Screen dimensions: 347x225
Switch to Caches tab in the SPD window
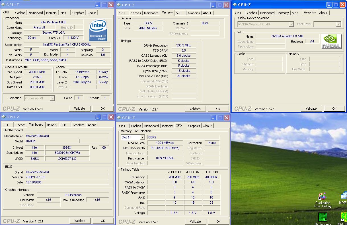(136, 126)
